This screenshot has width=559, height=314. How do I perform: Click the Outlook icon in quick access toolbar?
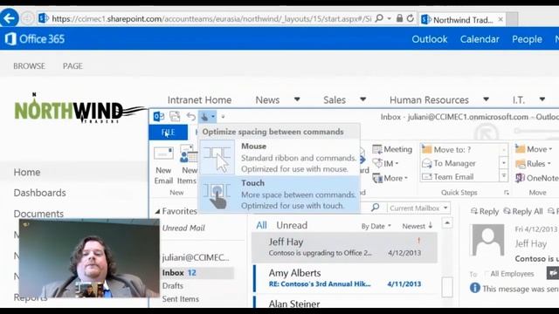(x=159, y=116)
